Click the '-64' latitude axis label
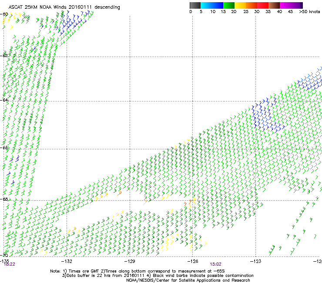Screen dimensions: 322x283 pyautogui.click(x=4, y=100)
